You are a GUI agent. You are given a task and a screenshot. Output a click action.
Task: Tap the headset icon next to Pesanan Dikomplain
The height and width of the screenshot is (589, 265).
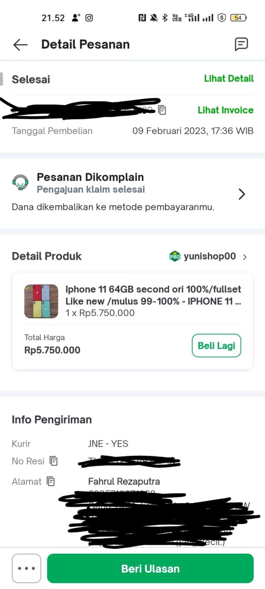[21, 183]
